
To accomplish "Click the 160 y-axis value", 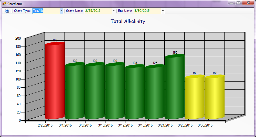I will [x=18, y=55].
